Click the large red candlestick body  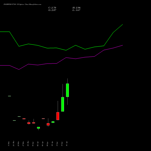pyautogui.click(x=58, y=116)
